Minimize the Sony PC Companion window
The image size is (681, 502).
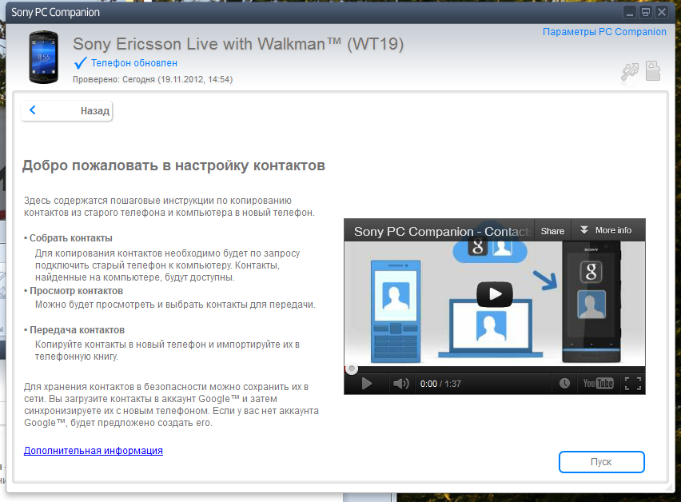click(629, 12)
